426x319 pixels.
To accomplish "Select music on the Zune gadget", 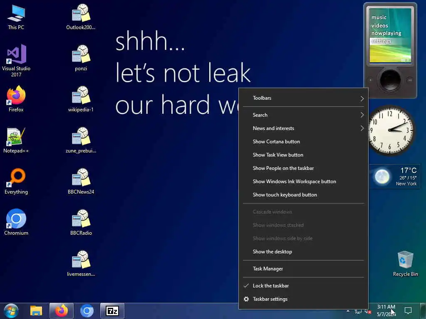I will tap(379, 17).
